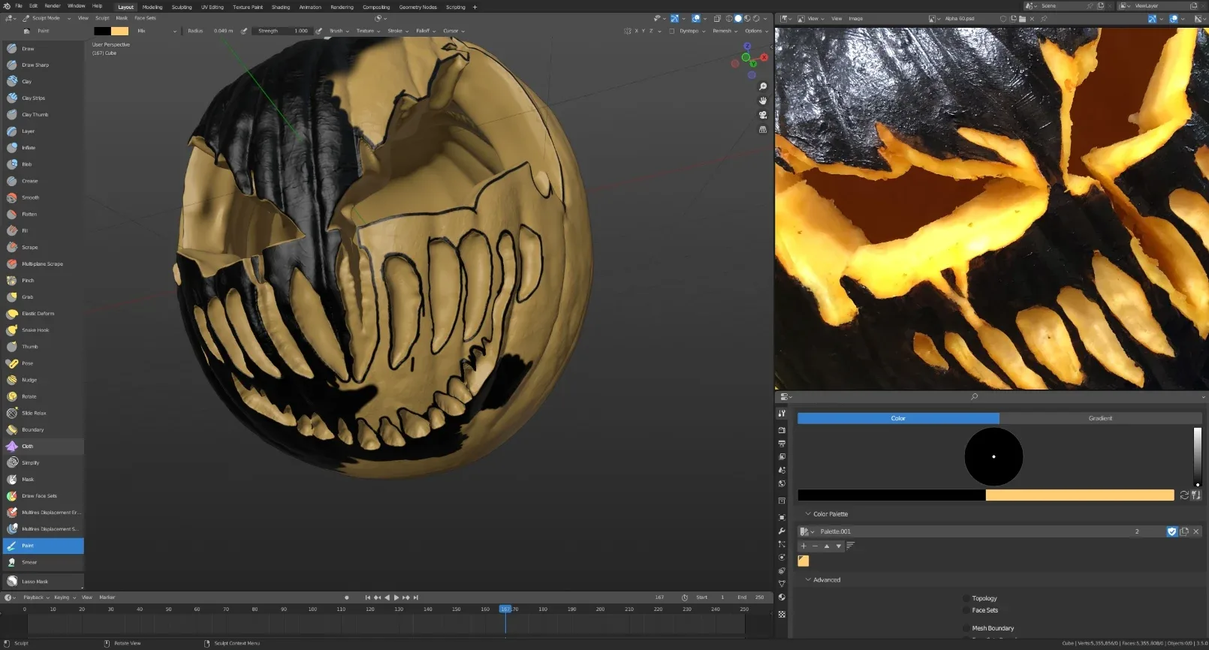Activate the Draw Face Sets tool

[x=39, y=496]
